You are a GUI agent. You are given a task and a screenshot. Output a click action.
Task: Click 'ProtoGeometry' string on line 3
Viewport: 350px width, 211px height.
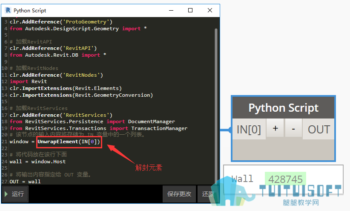click(86, 22)
